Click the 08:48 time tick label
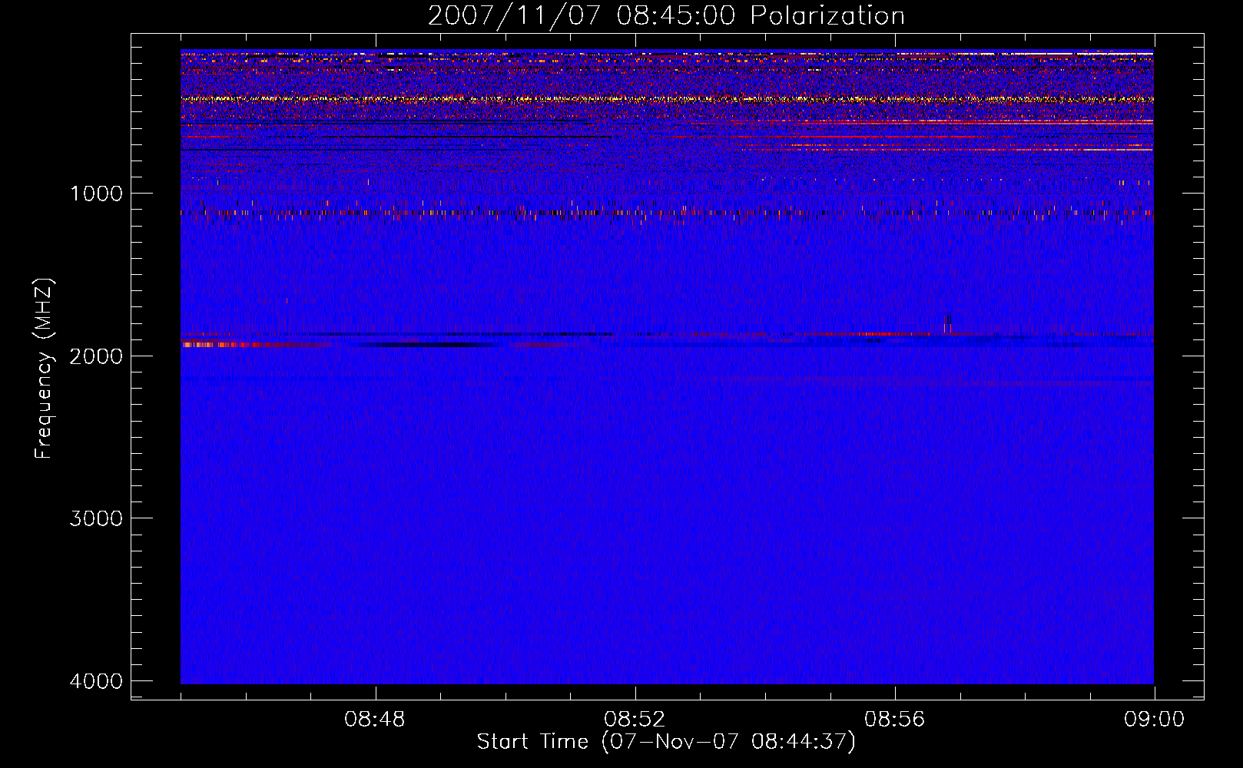1243x768 pixels. pyautogui.click(x=375, y=720)
